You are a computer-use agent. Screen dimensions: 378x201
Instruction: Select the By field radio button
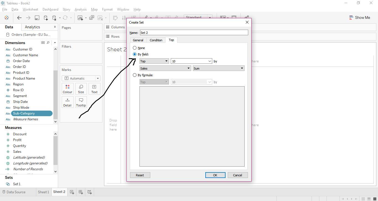tap(135, 54)
